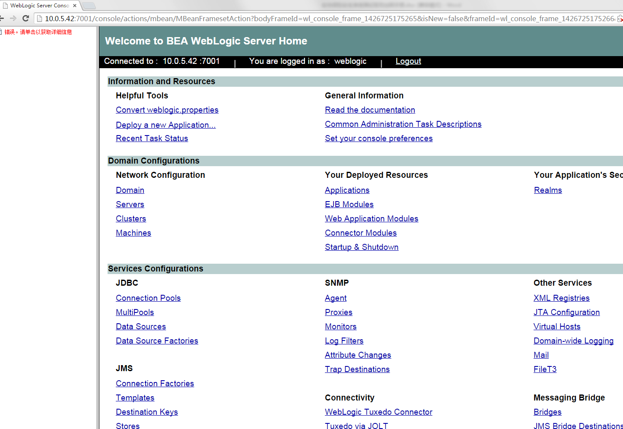Open JTA Configuration
This screenshot has height=429, width=623.
tap(566, 312)
